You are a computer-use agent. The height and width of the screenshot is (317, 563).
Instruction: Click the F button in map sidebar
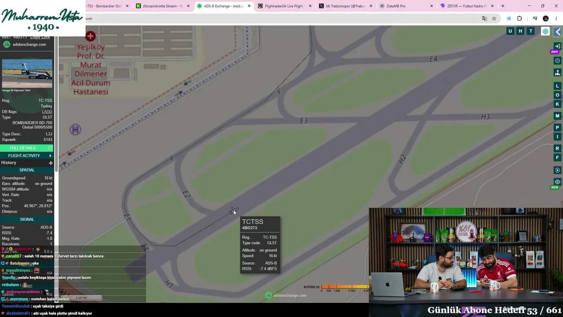(558, 158)
